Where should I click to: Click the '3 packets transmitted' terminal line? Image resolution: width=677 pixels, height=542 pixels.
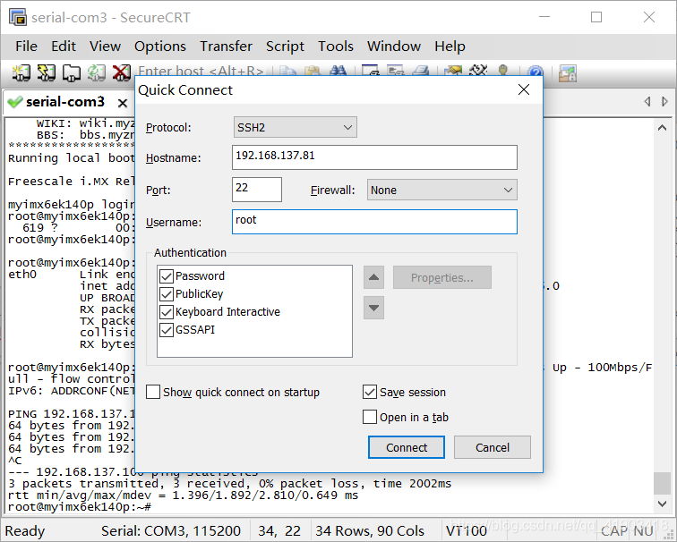(x=229, y=483)
